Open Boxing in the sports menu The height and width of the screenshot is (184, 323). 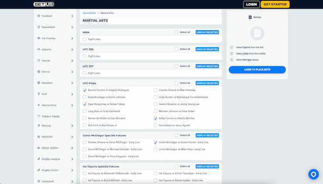pyautogui.click(x=46, y=126)
